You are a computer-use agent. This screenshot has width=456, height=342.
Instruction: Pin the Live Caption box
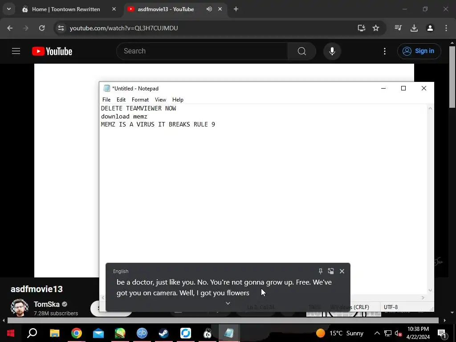pyautogui.click(x=321, y=271)
